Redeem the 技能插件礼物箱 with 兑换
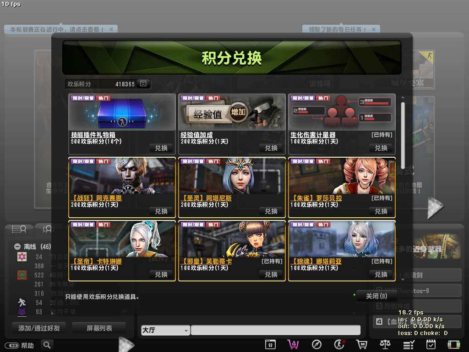 pos(161,148)
